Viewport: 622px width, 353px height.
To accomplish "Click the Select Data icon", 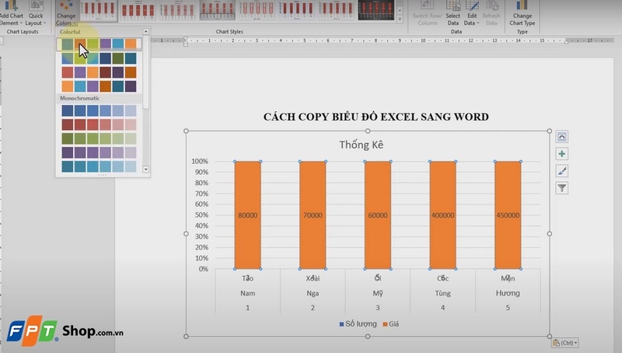I will (x=453, y=5).
